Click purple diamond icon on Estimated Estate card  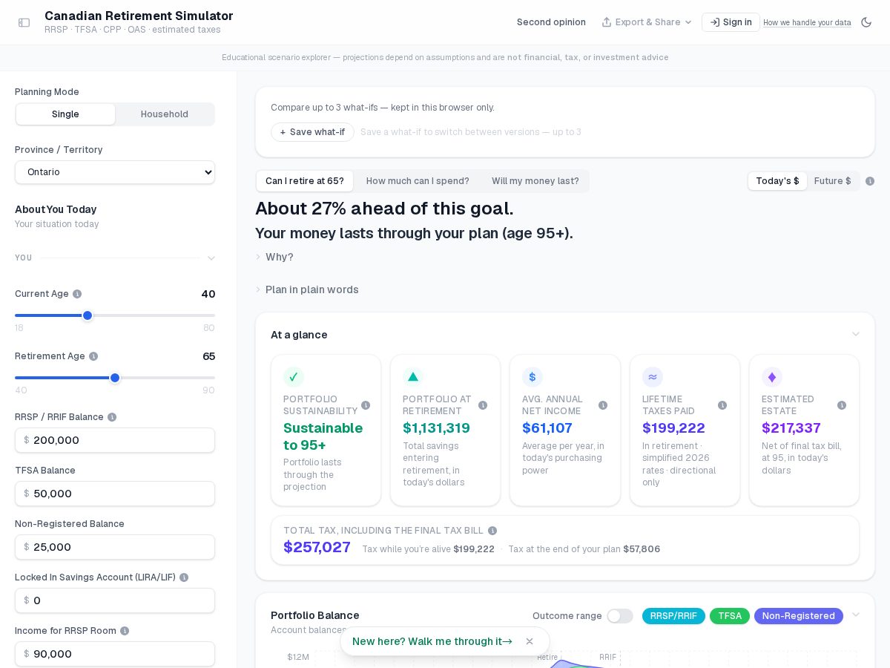pos(772,377)
